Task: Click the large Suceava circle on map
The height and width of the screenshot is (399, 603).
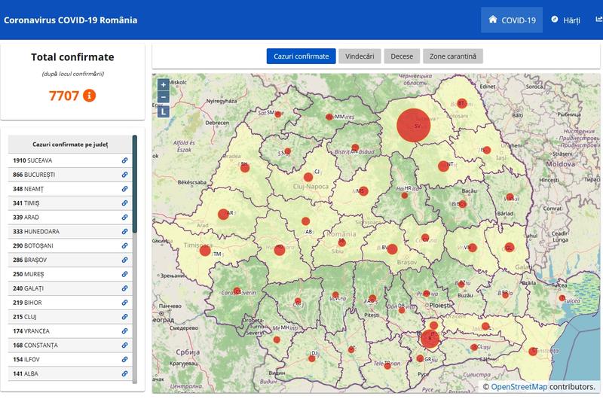Action: point(413,125)
